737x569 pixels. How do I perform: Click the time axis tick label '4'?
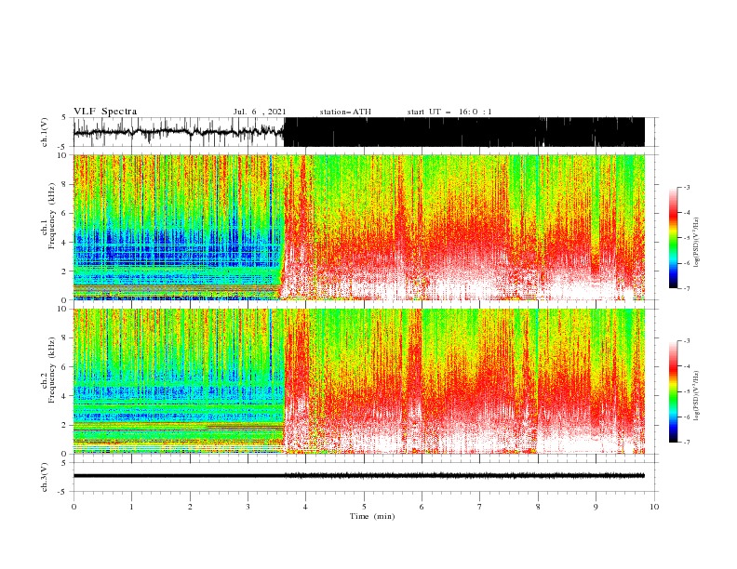(306, 507)
